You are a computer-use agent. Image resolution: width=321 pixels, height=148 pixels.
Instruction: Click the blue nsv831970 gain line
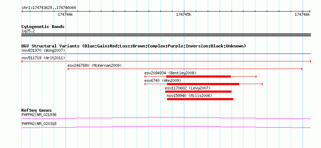[x=166, y=54]
